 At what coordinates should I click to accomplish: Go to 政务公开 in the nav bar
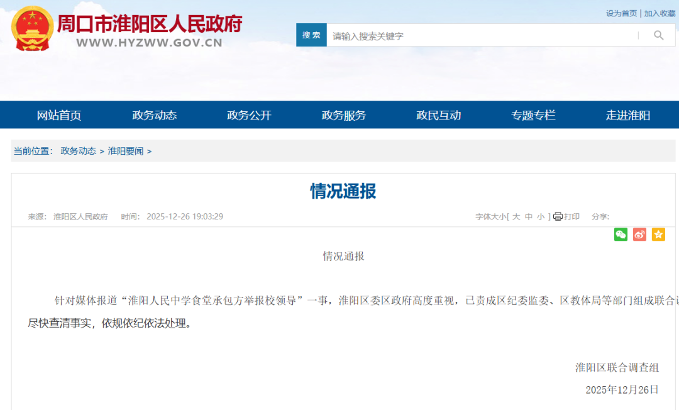pyautogui.click(x=249, y=115)
